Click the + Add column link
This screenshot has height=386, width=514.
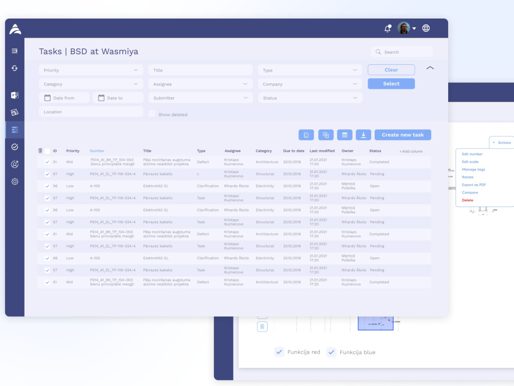411,151
